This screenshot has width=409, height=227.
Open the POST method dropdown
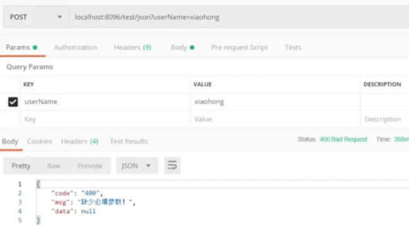point(36,17)
